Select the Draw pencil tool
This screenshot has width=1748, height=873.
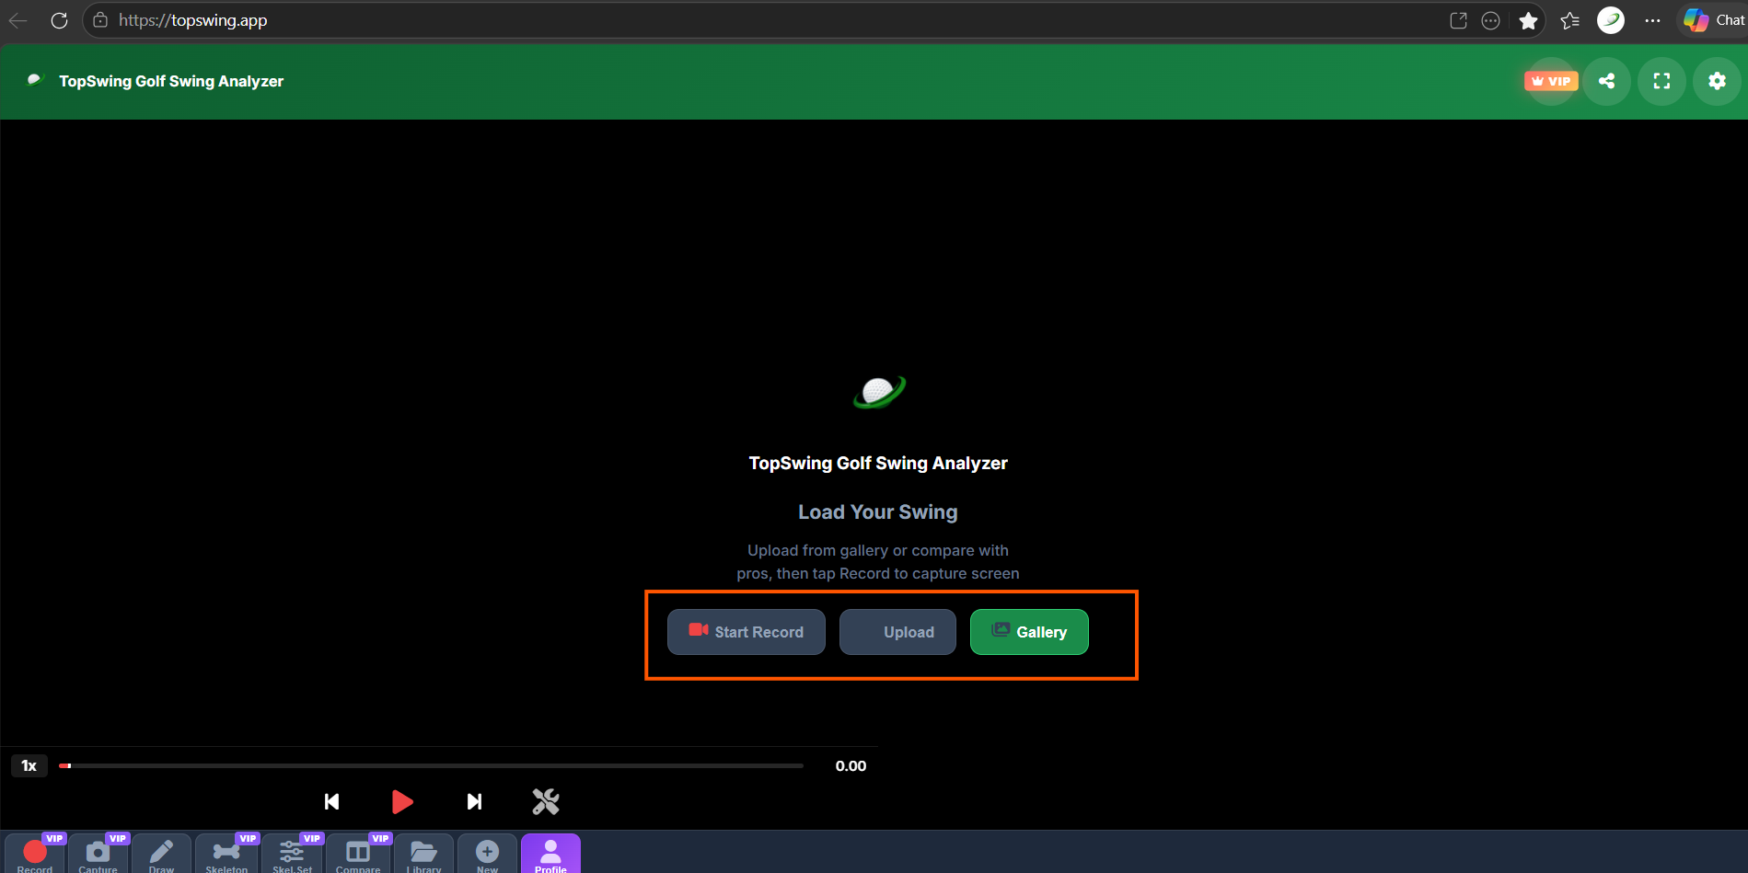pyautogui.click(x=161, y=854)
